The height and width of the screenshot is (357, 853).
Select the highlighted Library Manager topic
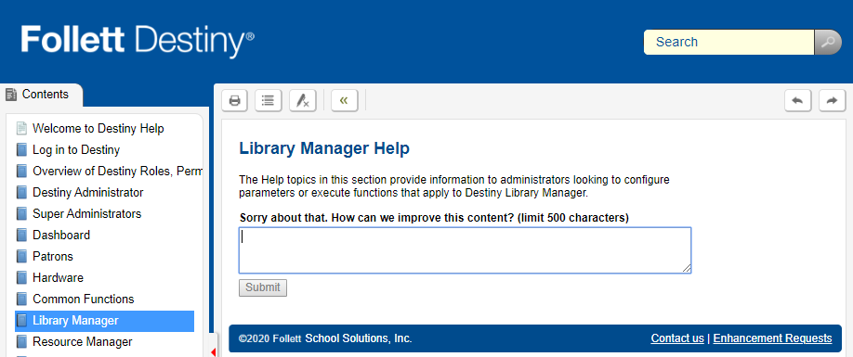(x=104, y=321)
